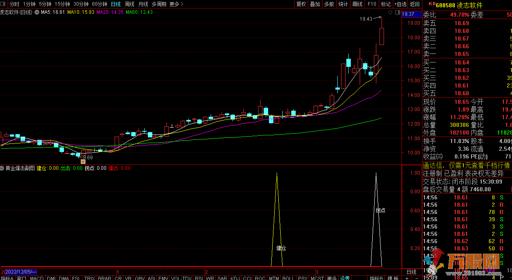Image resolution: width=512 pixels, height=280 pixels.
Task: Open 多周期 multi-period view
Action: [160, 4]
